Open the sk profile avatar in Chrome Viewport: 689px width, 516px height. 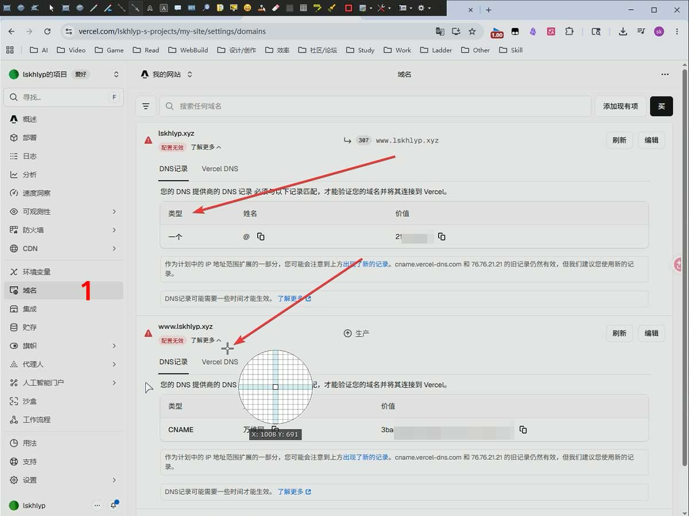pos(659,32)
